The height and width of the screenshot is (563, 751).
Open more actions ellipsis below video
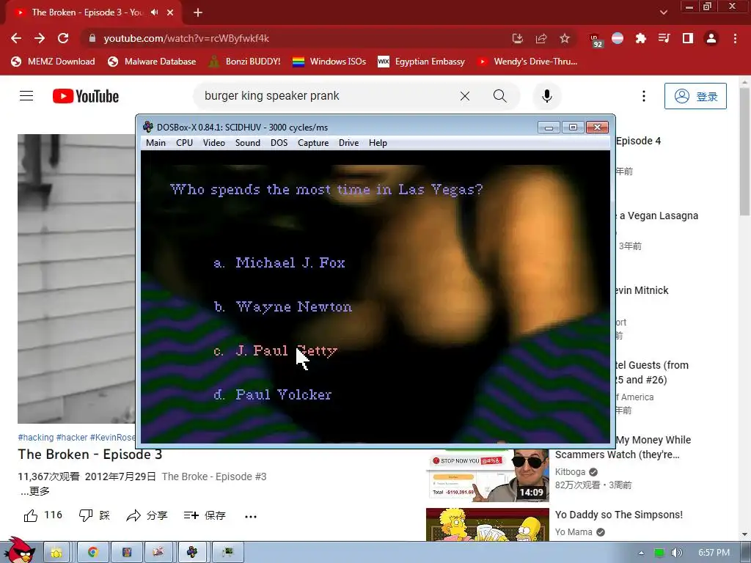251,516
